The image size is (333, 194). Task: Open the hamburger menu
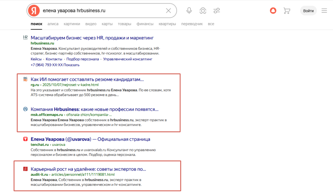point(324,10)
